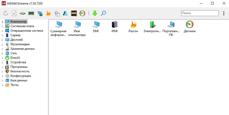Expand the Устройства tree node
The image size is (229, 115).
coord(2,63)
